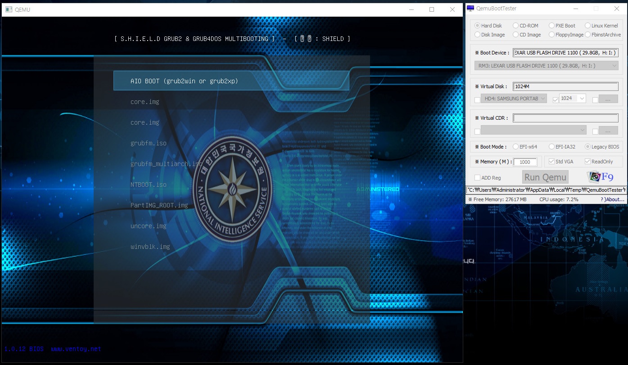Click the www.ventoy.net text in QEMU
The width and height of the screenshot is (628, 365).
click(x=76, y=349)
